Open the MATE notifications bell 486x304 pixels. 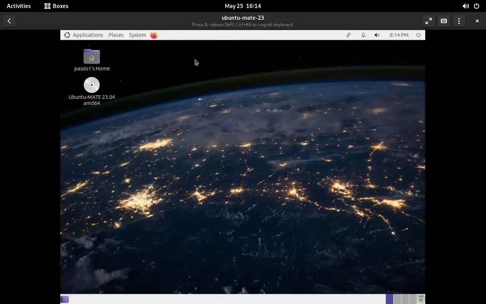363,35
